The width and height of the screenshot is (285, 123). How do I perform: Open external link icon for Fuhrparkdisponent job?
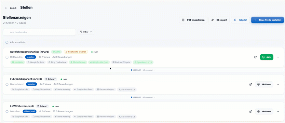(251, 84)
